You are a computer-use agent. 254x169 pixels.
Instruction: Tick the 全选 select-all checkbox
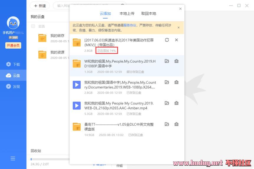(x=33, y=26)
